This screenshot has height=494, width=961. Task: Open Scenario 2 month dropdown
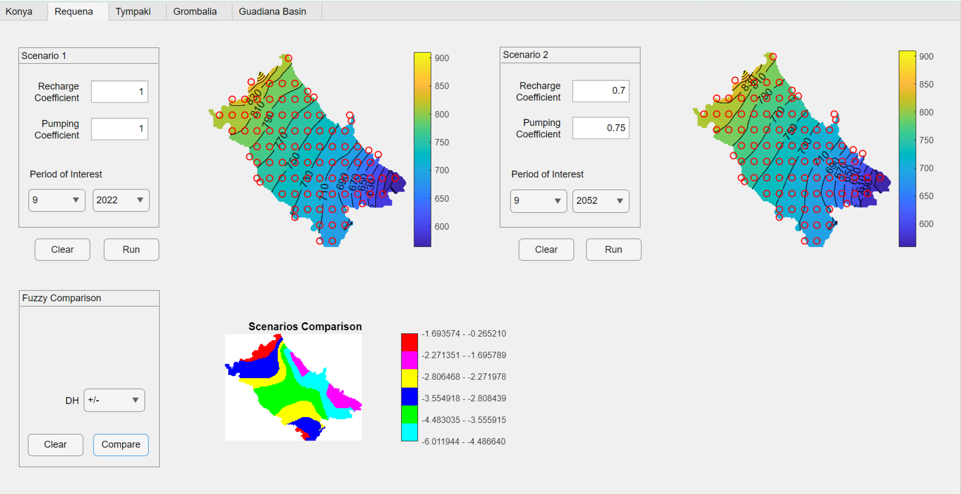(538, 201)
